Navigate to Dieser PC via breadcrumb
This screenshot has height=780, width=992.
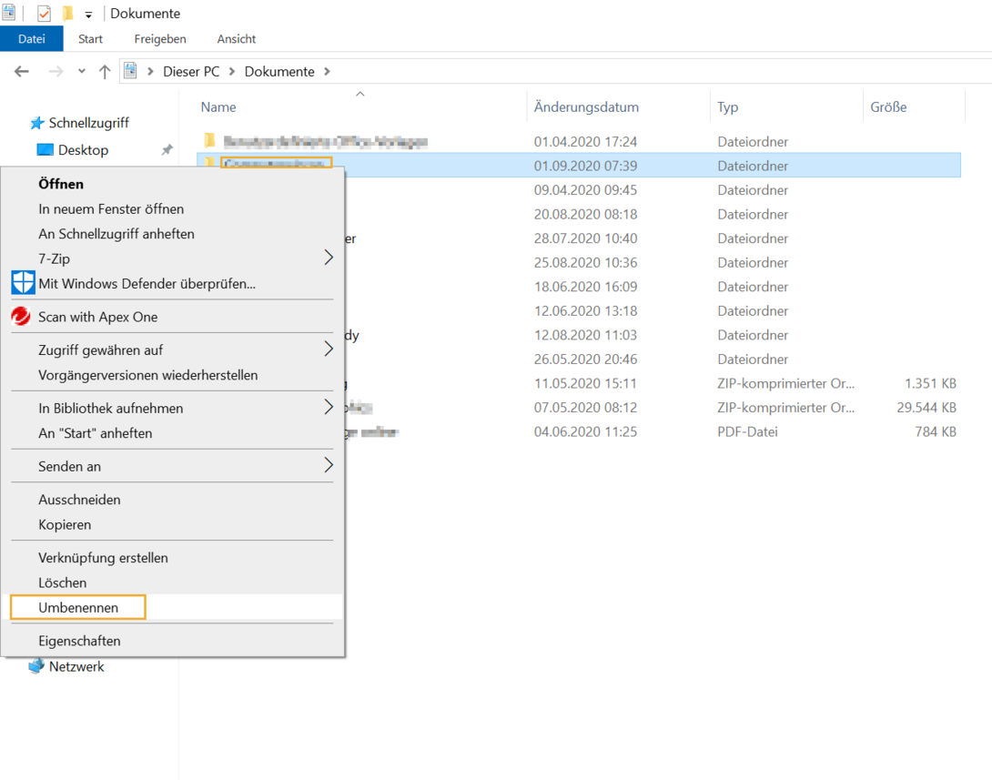pos(191,71)
